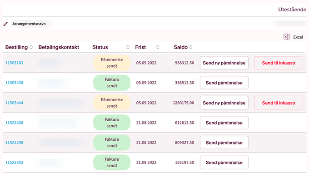Image resolution: width=309 pixels, height=173 pixels.
Task: Click frist date of order 11505444
Action: [146, 103]
